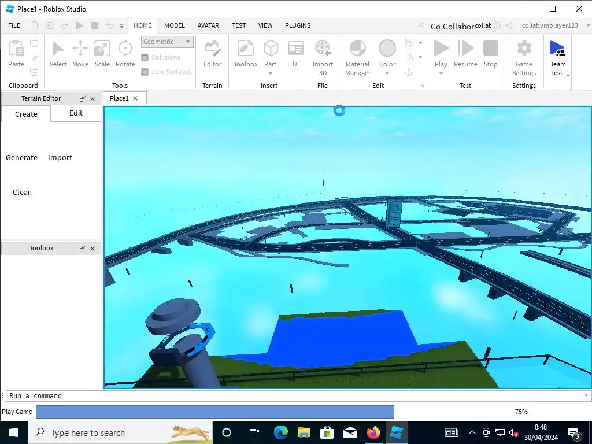Viewport: 592px width, 444px height.
Task: Switch to the VIEW ribbon tab
Action: point(265,25)
